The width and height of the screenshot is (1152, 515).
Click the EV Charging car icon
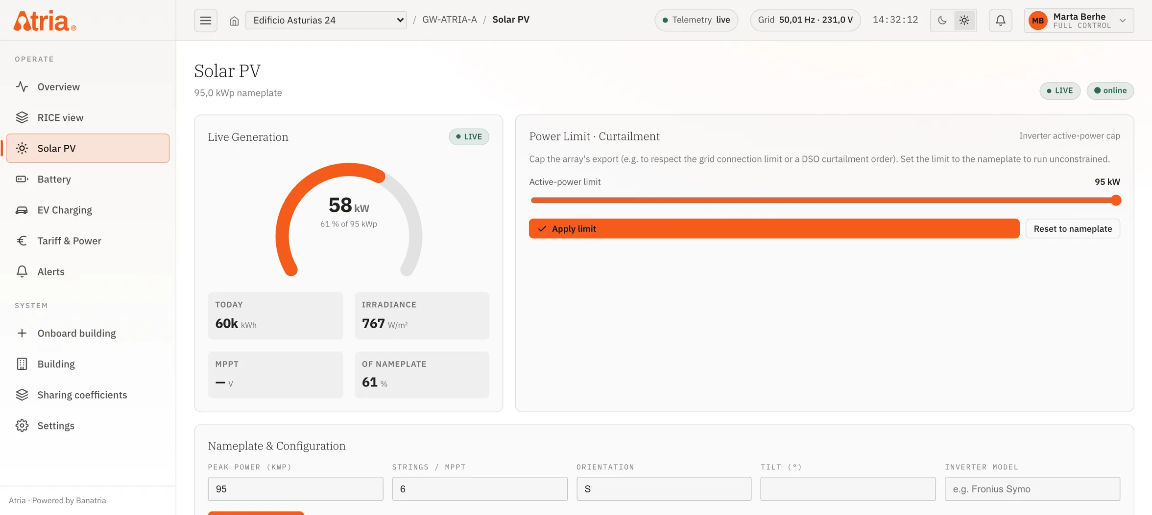click(22, 210)
